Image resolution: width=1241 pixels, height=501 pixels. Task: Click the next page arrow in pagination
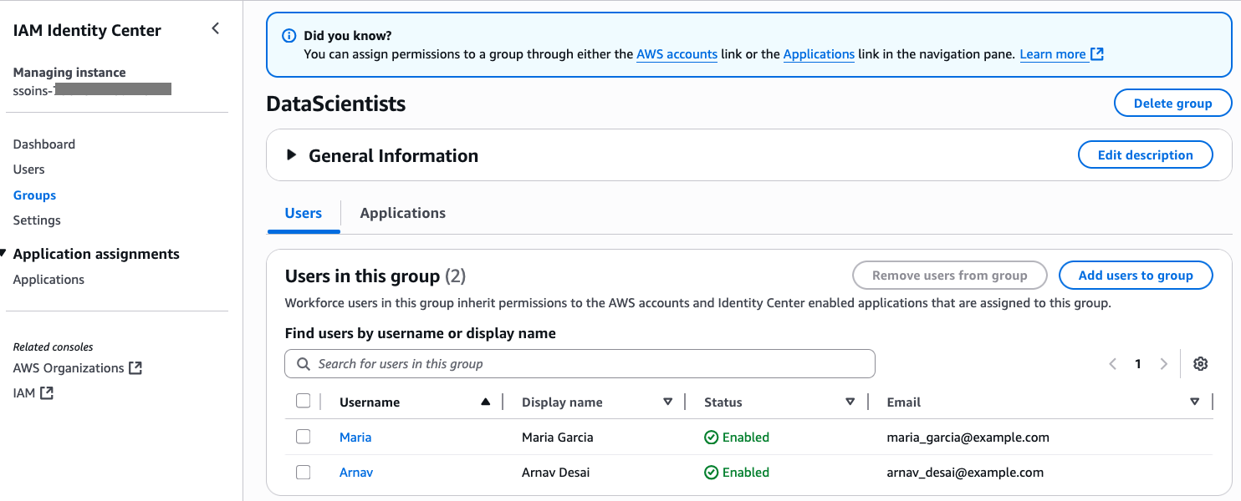click(1163, 364)
